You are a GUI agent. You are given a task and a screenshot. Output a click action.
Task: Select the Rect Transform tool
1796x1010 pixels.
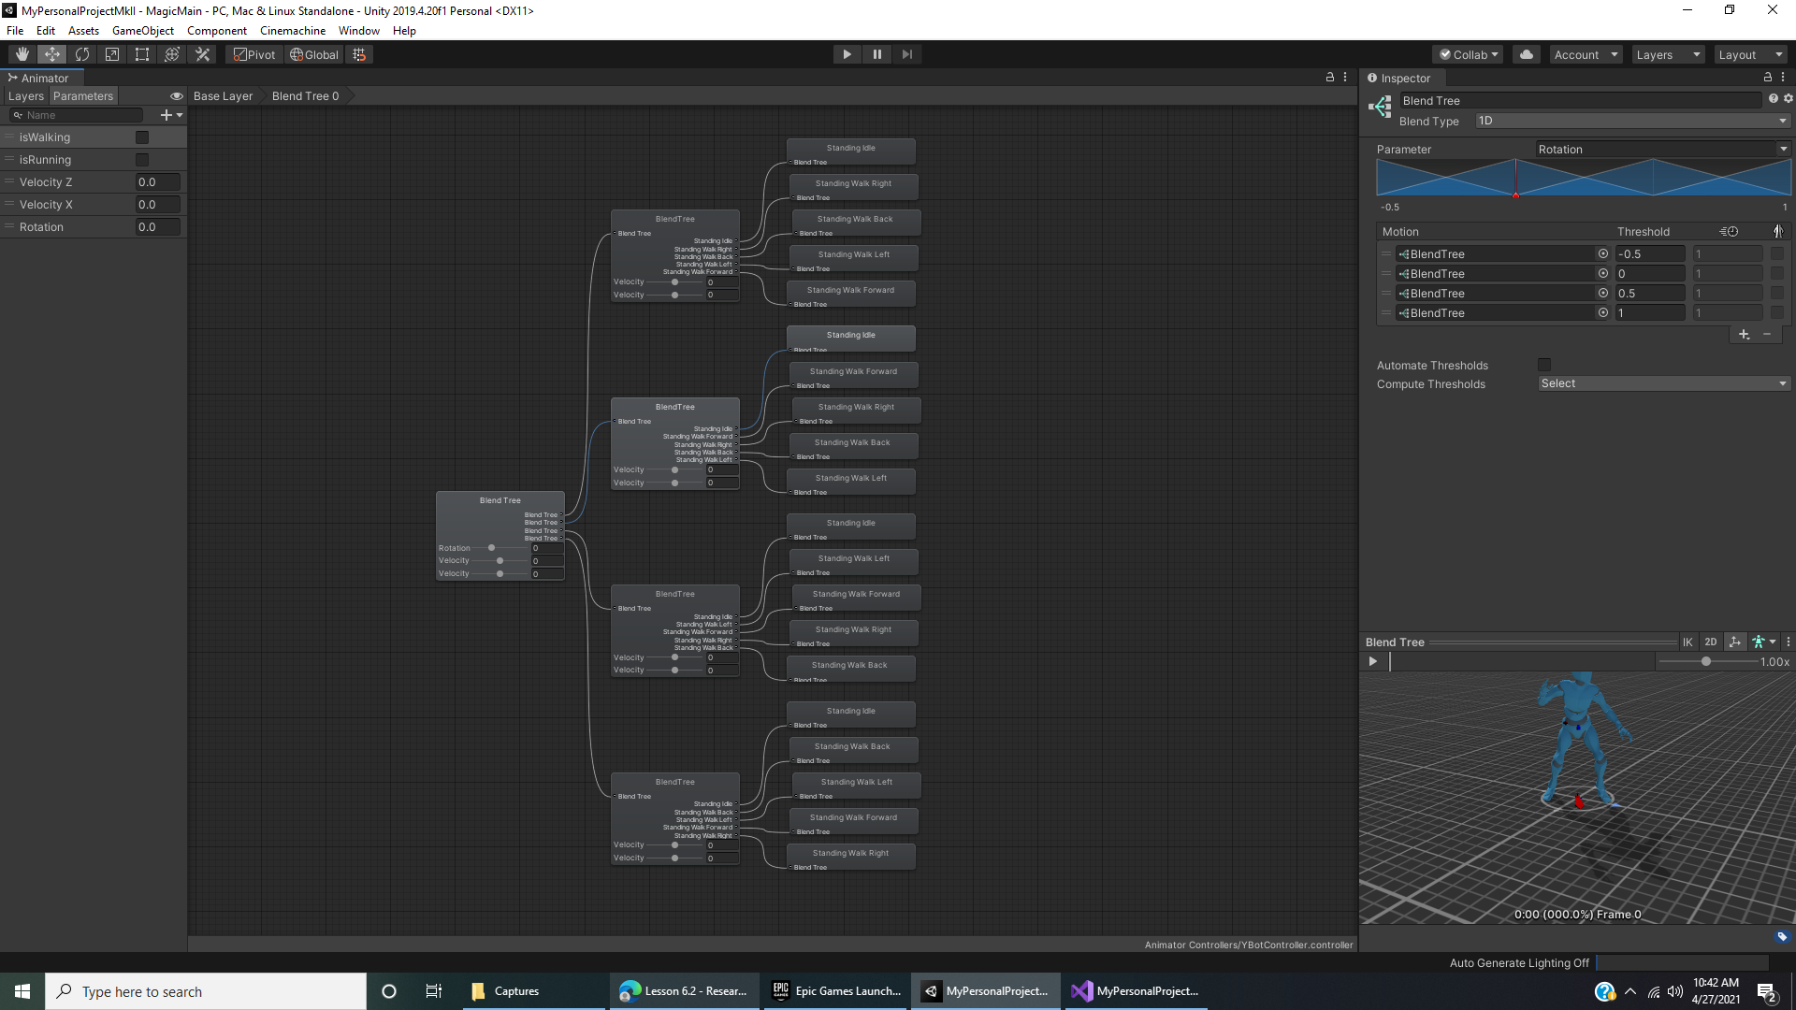click(141, 53)
